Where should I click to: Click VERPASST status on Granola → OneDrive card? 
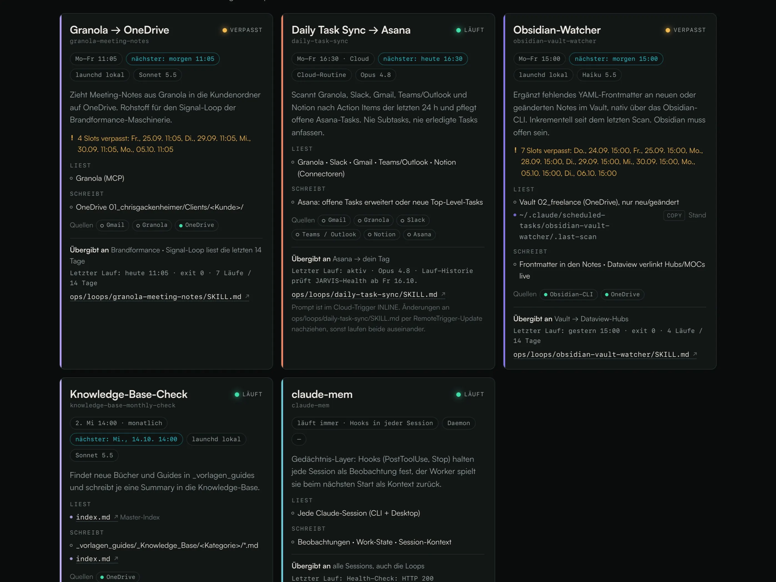(242, 30)
